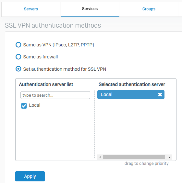The width and height of the screenshot is (182, 183).
Task: Click the 'Selected authentication server' heading
Action: pyautogui.click(x=132, y=84)
